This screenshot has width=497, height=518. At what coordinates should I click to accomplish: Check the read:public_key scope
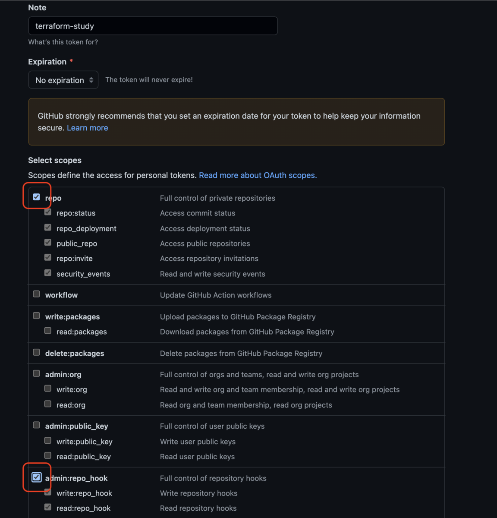point(48,455)
